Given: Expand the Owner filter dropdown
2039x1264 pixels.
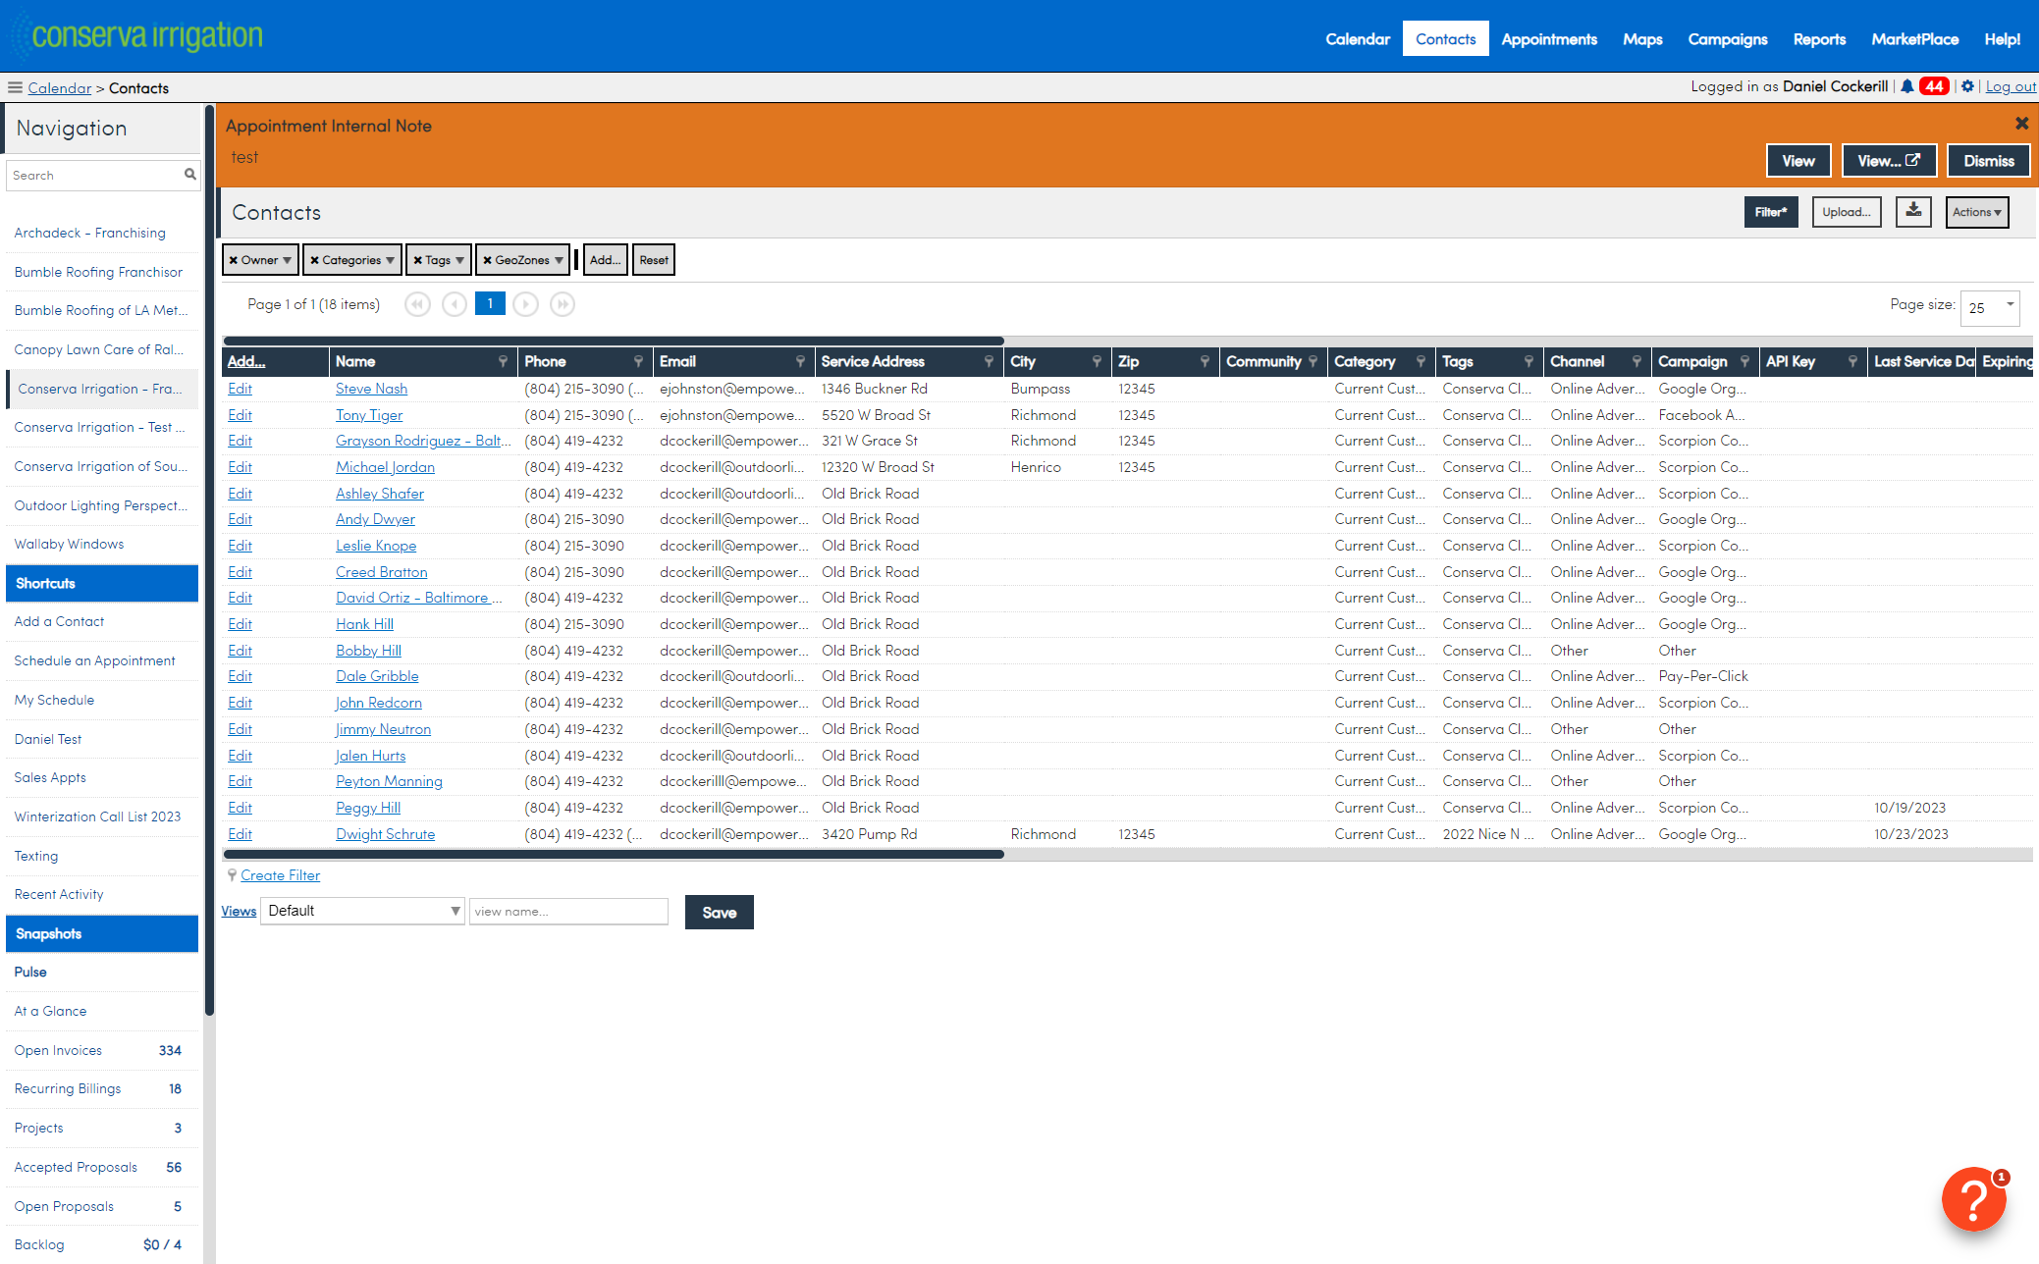Looking at the screenshot, I should (x=287, y=260).
